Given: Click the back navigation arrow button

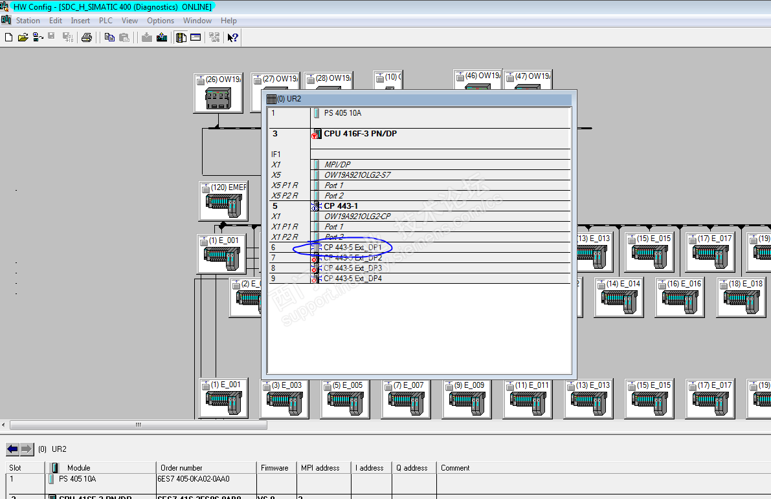Looking at the screenshot, I should point(12,449).
